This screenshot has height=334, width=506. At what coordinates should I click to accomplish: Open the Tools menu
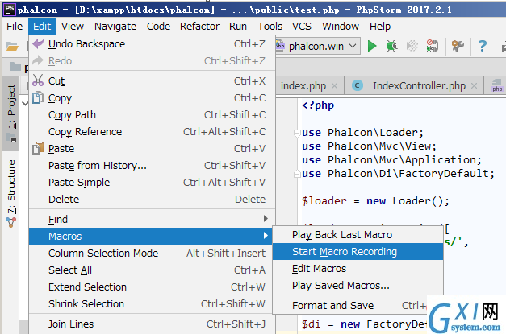point(270,26)
